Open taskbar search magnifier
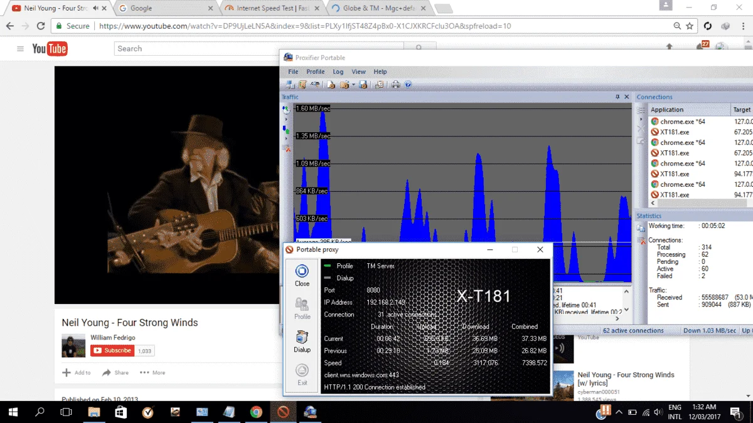 [x=40, y=412]
